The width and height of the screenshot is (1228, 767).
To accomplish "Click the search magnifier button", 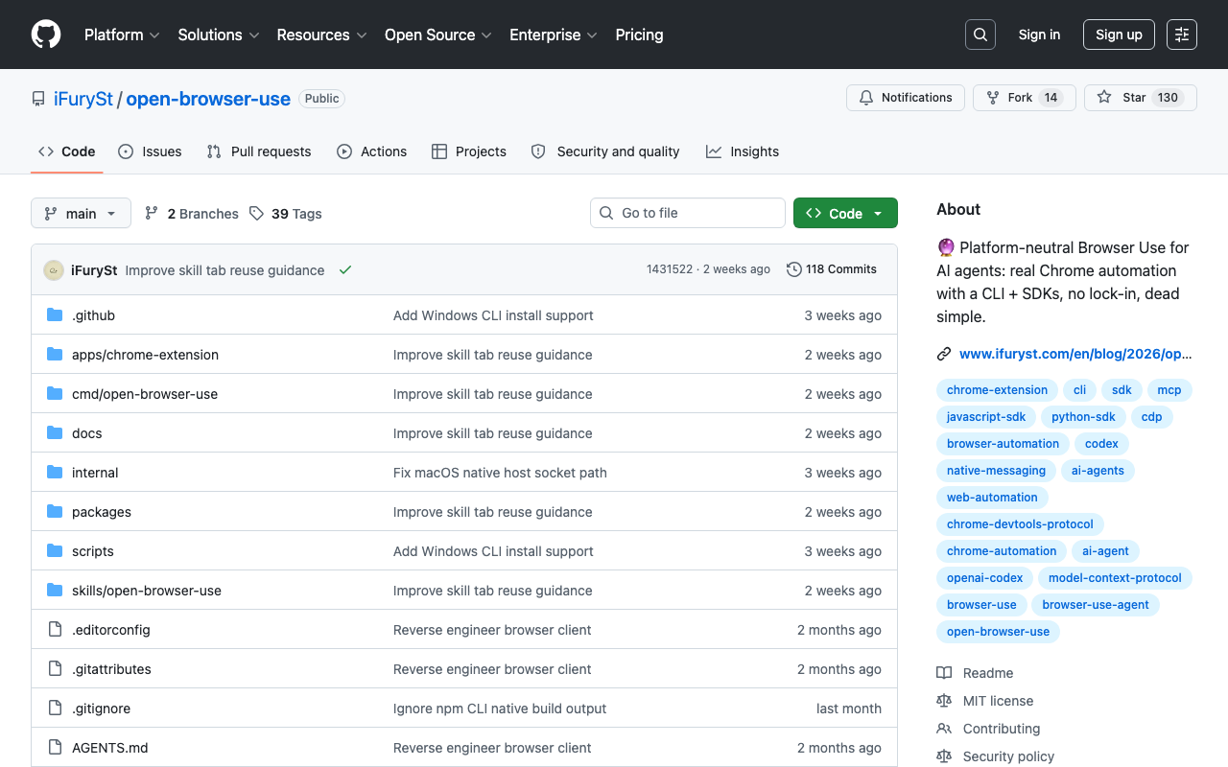I will pos(980,35).
